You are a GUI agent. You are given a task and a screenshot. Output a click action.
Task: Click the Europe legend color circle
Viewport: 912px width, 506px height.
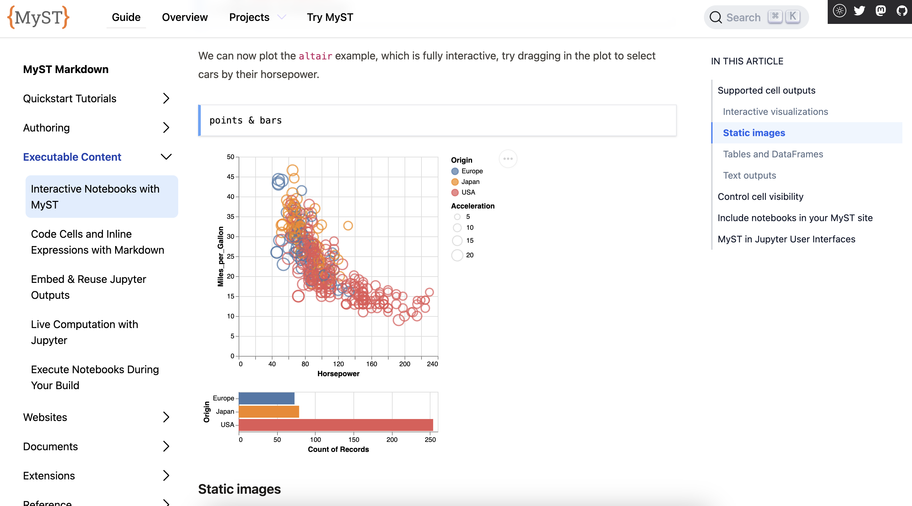(x=455, y=171)
